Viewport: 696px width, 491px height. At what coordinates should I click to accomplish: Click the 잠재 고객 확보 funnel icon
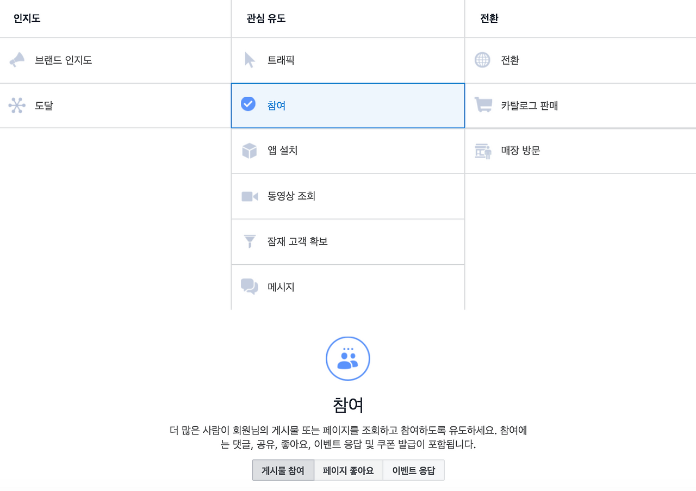click(x=250, y=241)
